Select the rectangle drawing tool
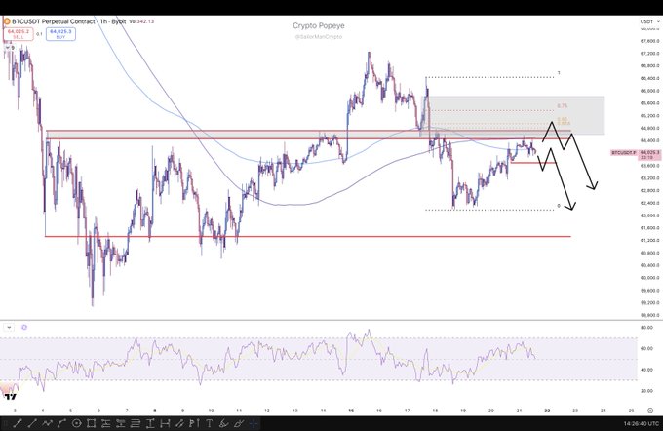Screen dimensions: 663x431 click(91, 423)
